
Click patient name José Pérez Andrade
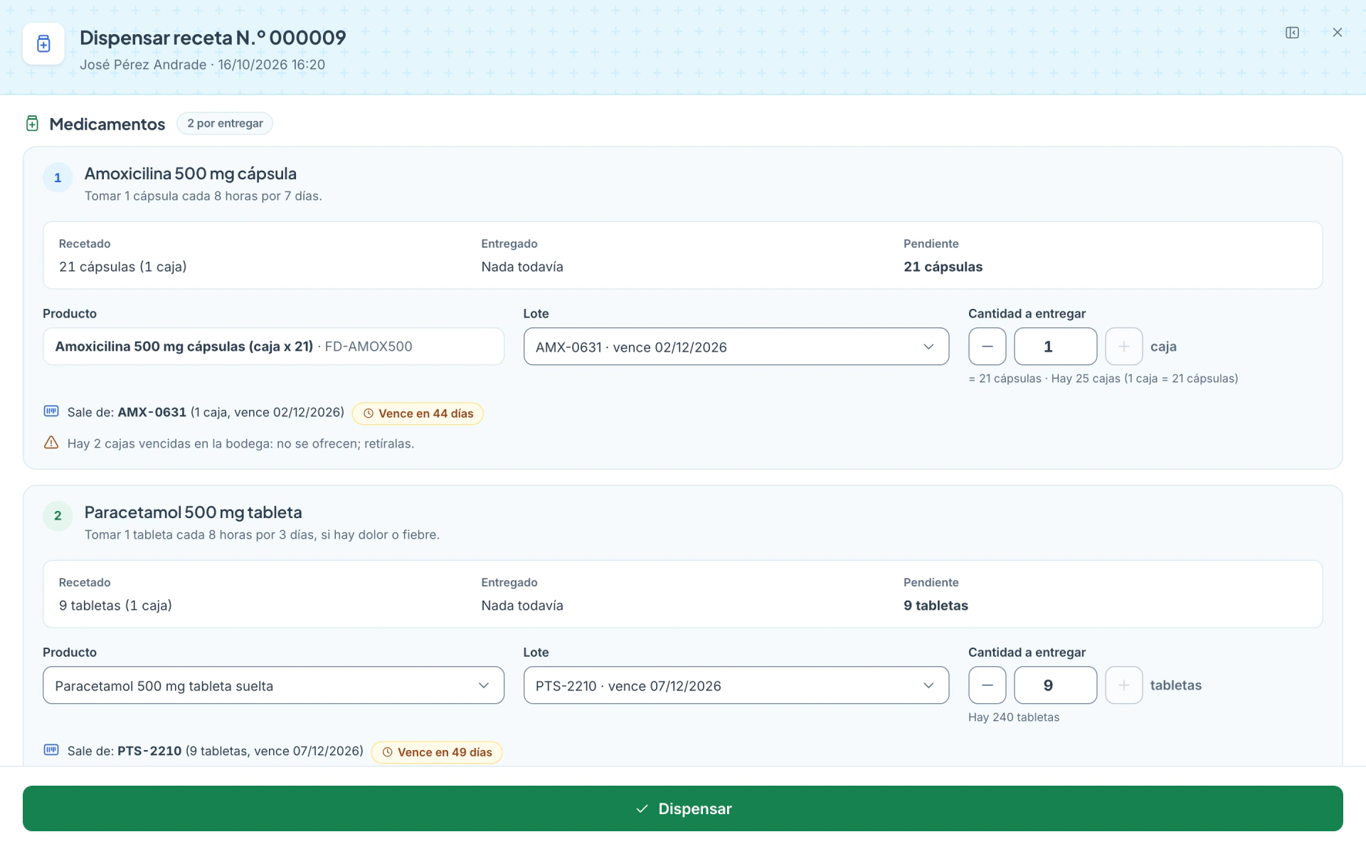[x=143, y=65]
